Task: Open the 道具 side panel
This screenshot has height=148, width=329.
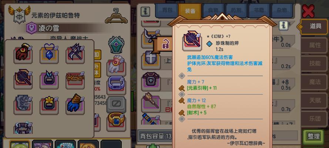Action: [x=314, y=26]
